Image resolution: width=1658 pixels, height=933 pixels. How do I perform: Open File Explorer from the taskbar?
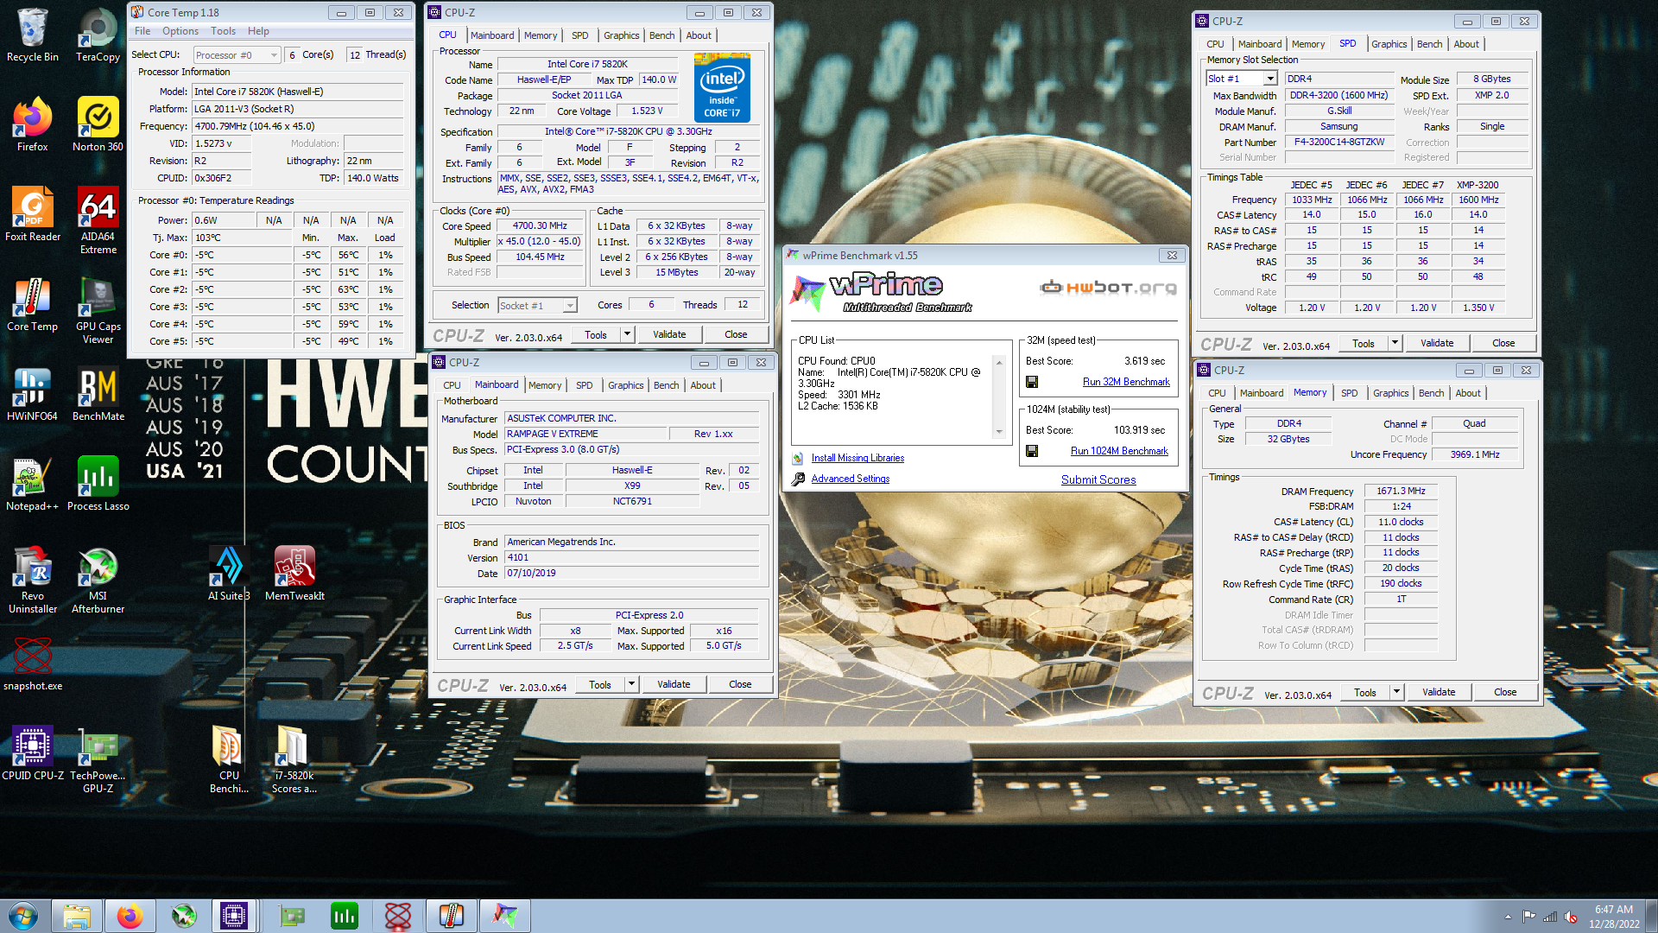(76, 916)
